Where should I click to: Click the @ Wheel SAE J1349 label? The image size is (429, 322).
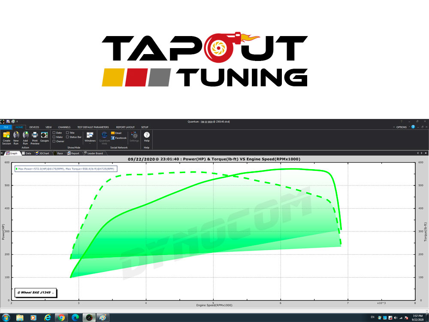[36, 293]
